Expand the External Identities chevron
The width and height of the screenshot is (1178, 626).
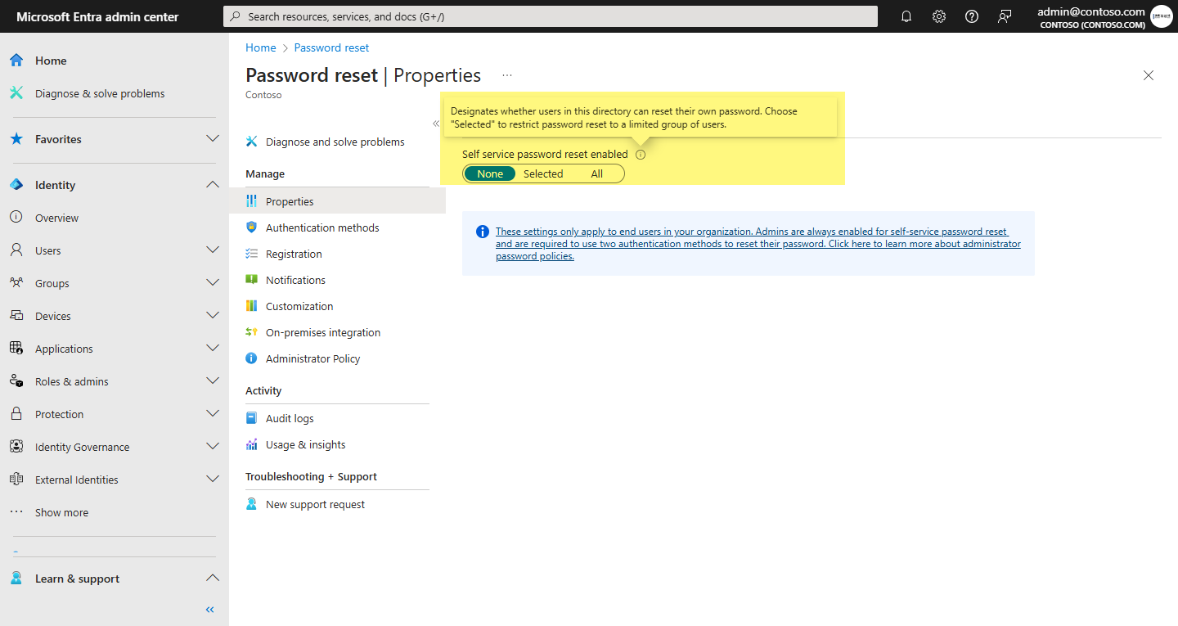coord(213,480)
